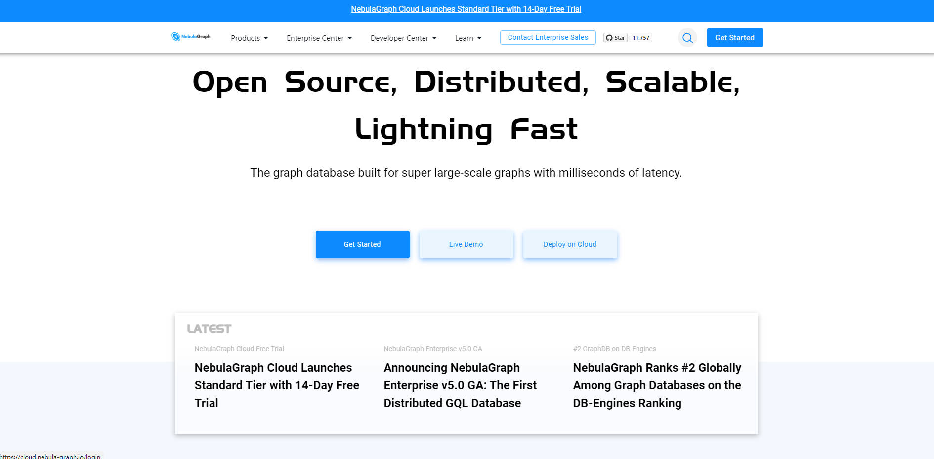Open the Learn menu

468,38
